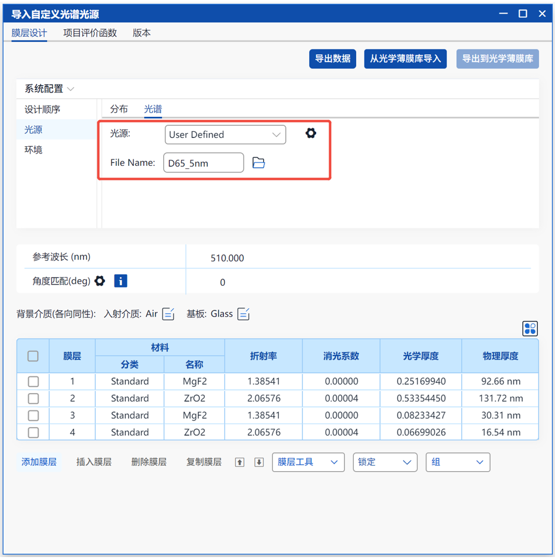Click the 导出数据 button

[x=332, y=58]
